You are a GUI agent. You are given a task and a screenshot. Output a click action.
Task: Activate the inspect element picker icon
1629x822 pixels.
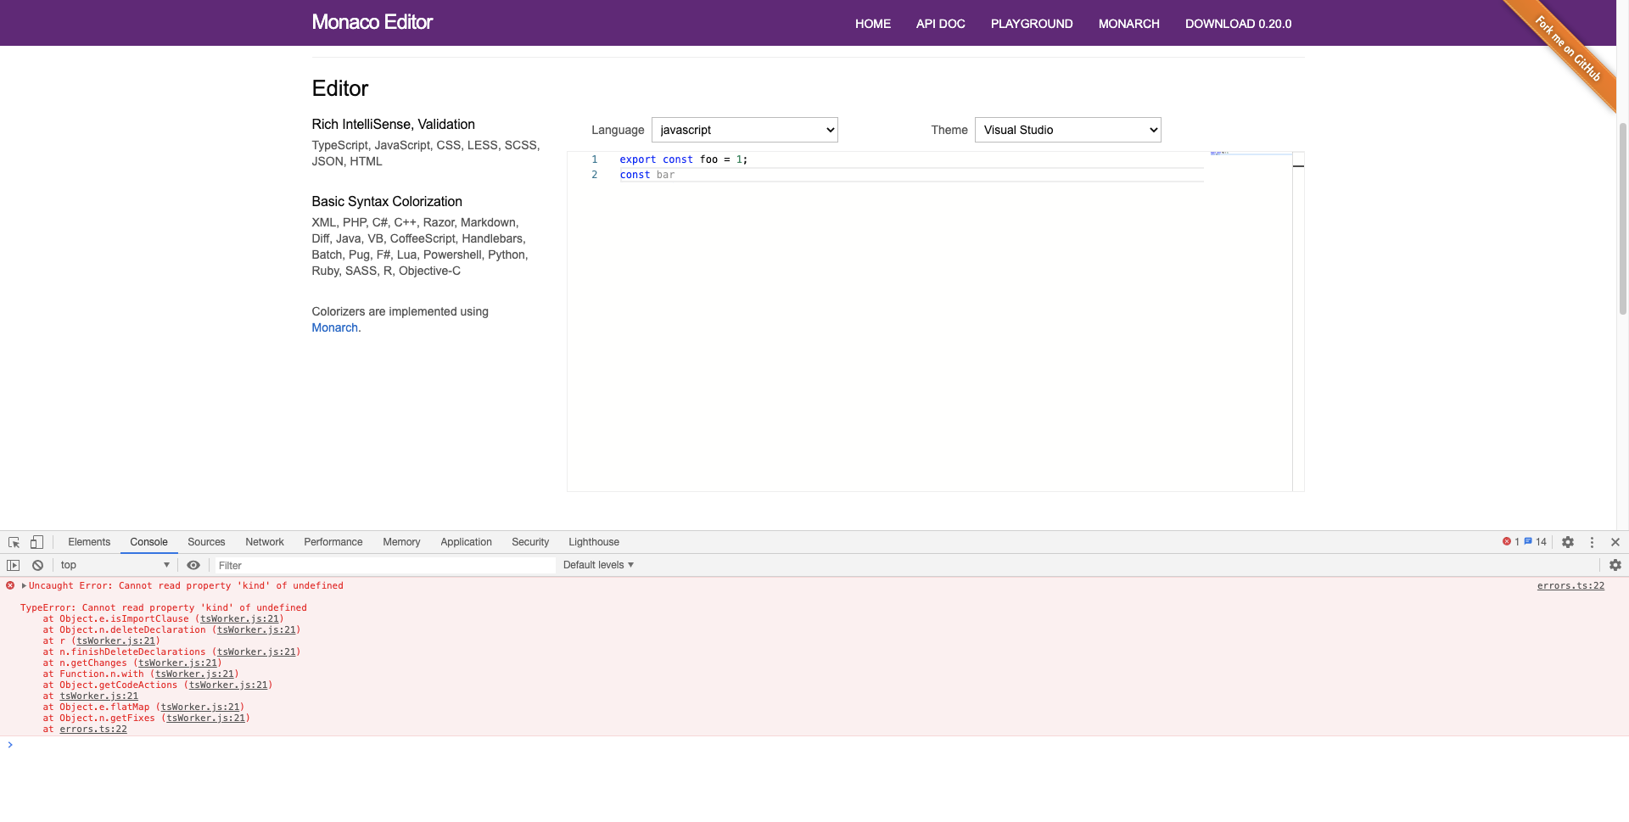tap(14, 542)
